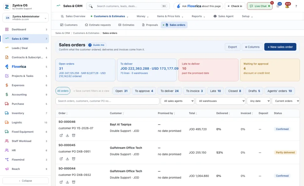Image resolution: width=304 pixels, height=186 pixels.
Task: Click the Search orders, customers input field
Action: (107, 101)
